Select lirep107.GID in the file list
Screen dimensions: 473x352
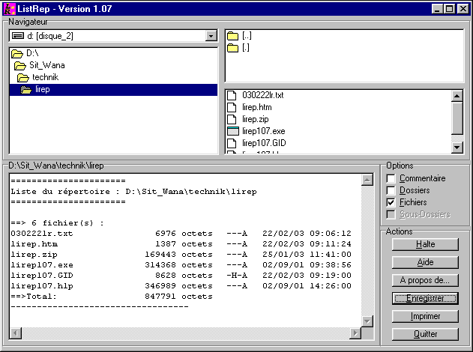[x=264, y=143]
